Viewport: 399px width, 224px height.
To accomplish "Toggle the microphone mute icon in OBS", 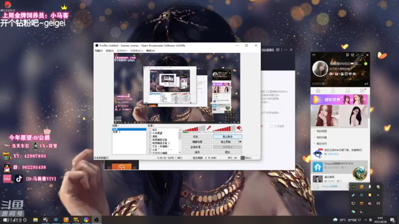I will pos(209,128).
